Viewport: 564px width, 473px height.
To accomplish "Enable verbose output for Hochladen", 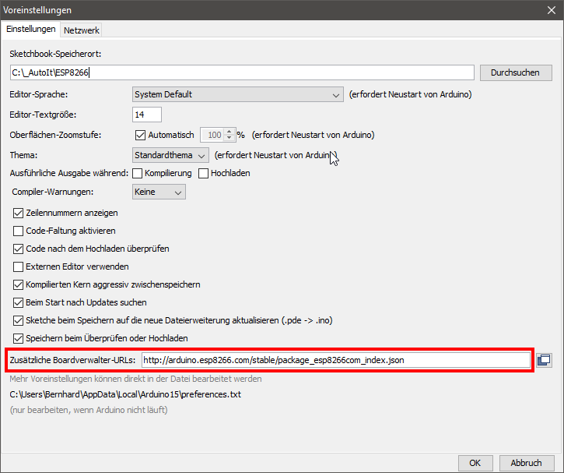I will coord(204,172).
